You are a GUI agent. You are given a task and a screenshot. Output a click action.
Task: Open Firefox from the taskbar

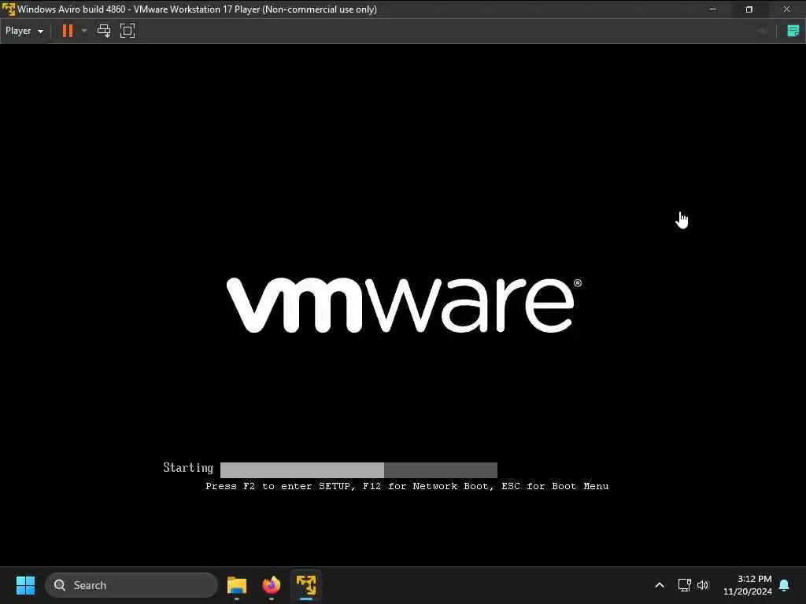(x=272, y=585)
